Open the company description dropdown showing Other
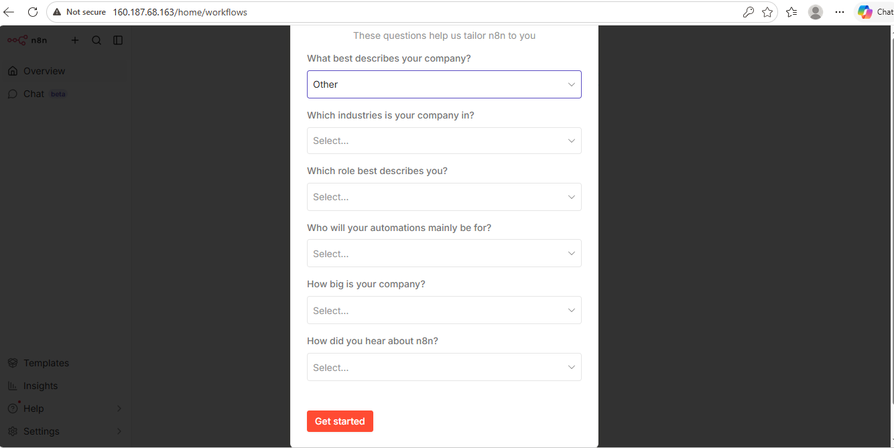Viewport: 894px width, 448px height. 444,84
